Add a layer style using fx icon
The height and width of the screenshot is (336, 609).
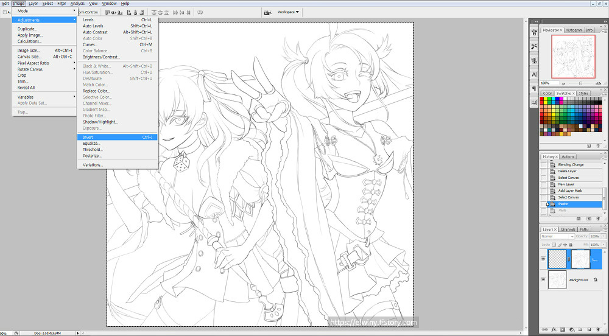coord(554,329)
